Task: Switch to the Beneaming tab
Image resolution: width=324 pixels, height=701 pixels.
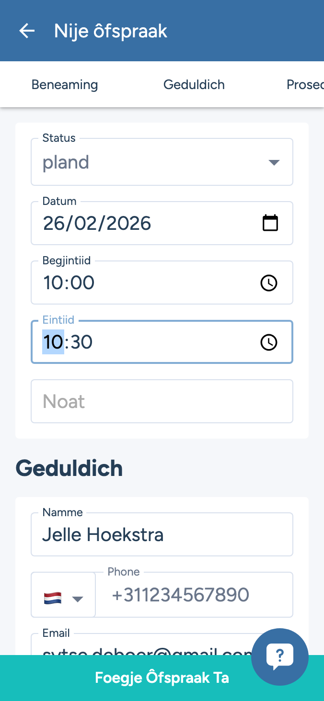Action: pyautogui.click(x=65, y=85)
